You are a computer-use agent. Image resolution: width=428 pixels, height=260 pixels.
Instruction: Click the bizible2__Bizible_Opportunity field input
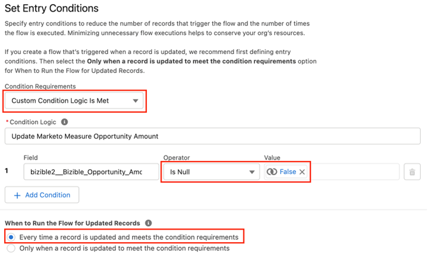pos(91,172)
